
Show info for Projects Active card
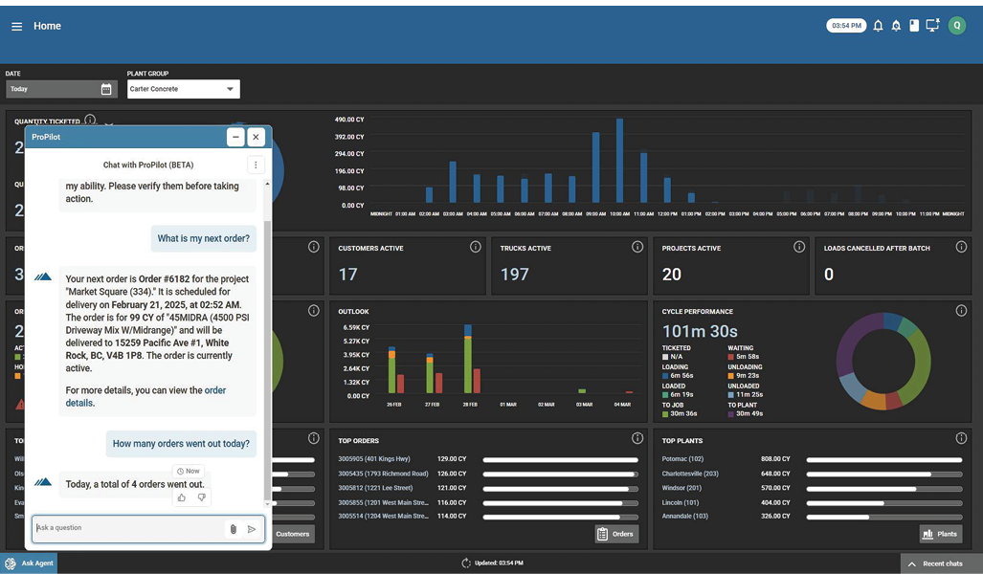(x=798, y=247)
